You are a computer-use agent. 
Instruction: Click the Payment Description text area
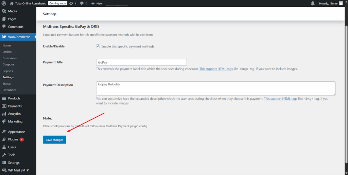click(216, 88)
